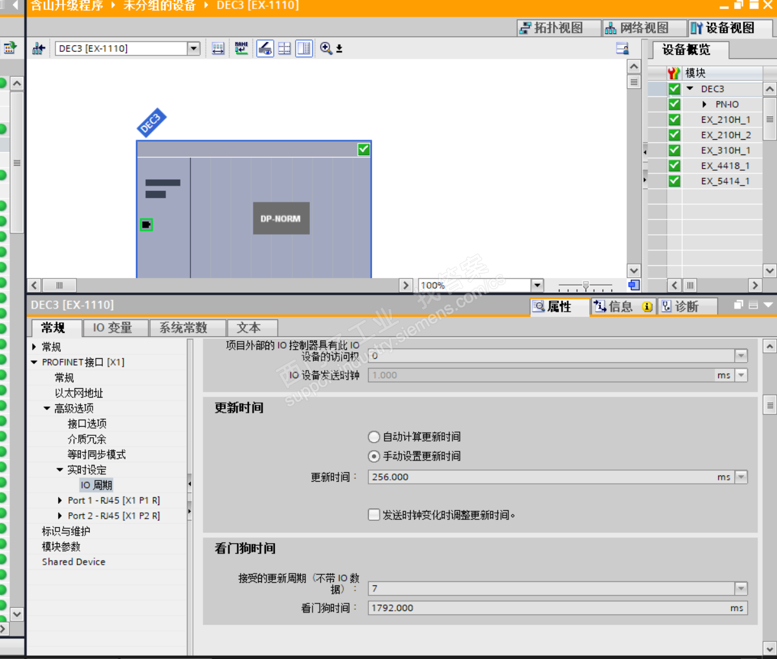Click the yellow info badge on 信息 tab
This screenshot has width=777, height=659.
coord(647,307)
